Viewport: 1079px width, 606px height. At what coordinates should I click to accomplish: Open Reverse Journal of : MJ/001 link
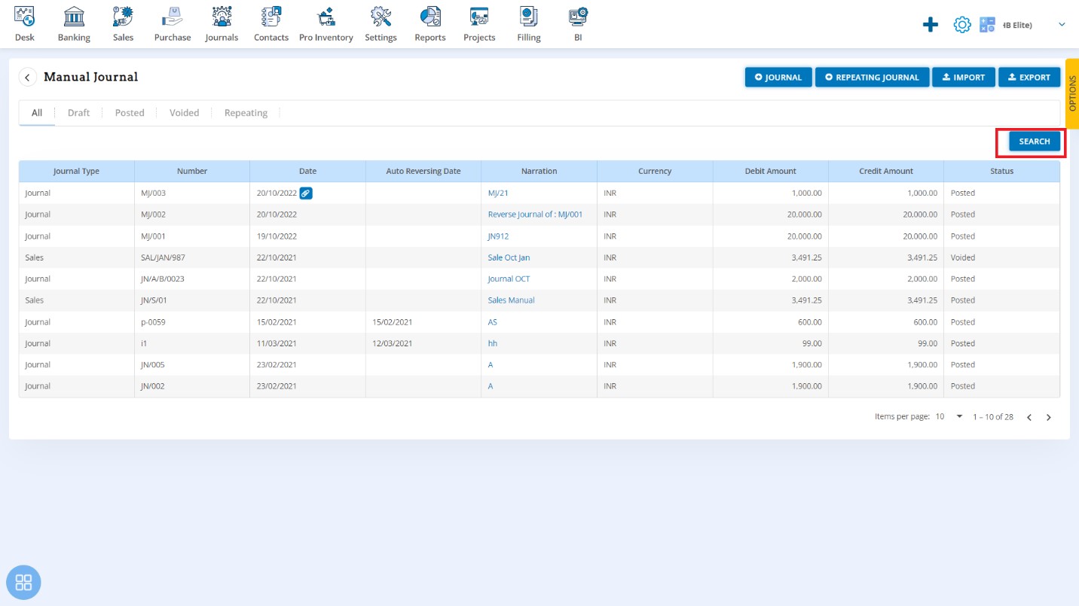(535, 215)
